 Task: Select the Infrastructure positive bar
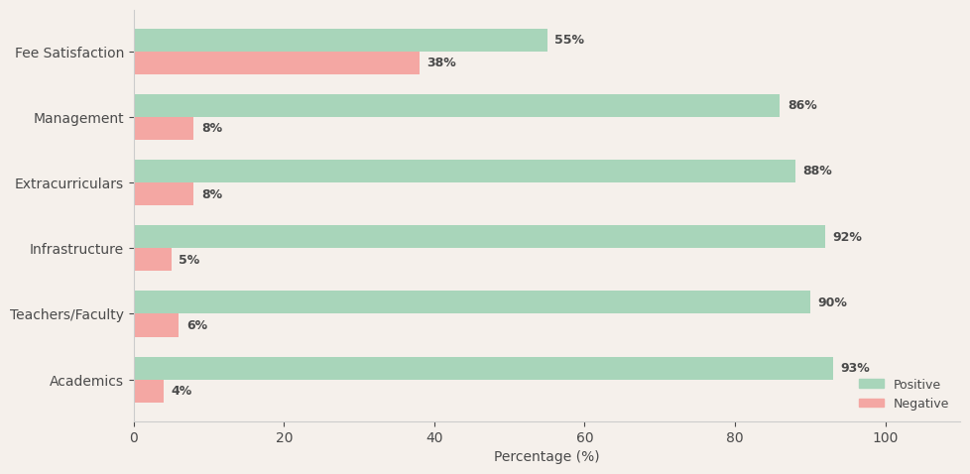pyautogui.click(x=479, y=237)
